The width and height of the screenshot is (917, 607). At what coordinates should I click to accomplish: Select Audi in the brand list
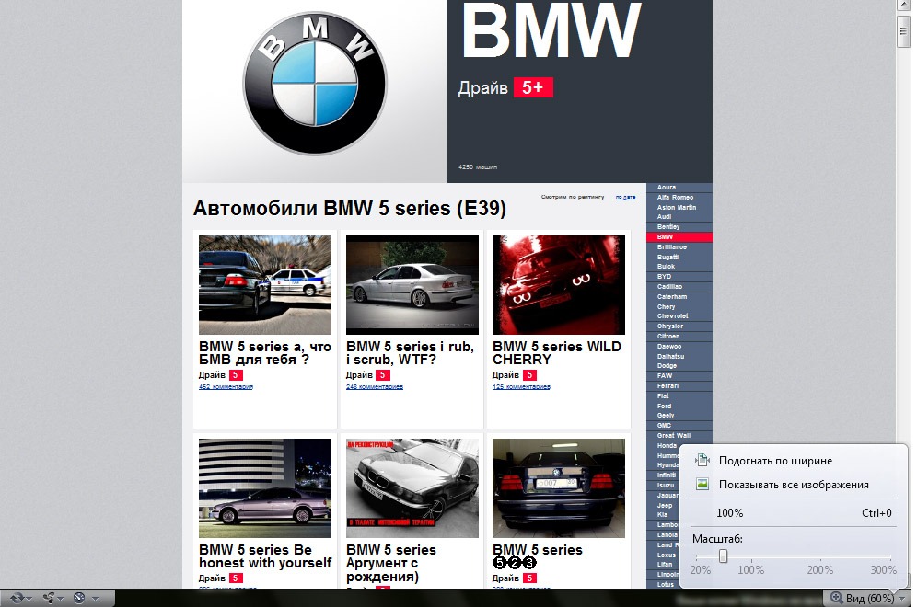click(664, 217)
